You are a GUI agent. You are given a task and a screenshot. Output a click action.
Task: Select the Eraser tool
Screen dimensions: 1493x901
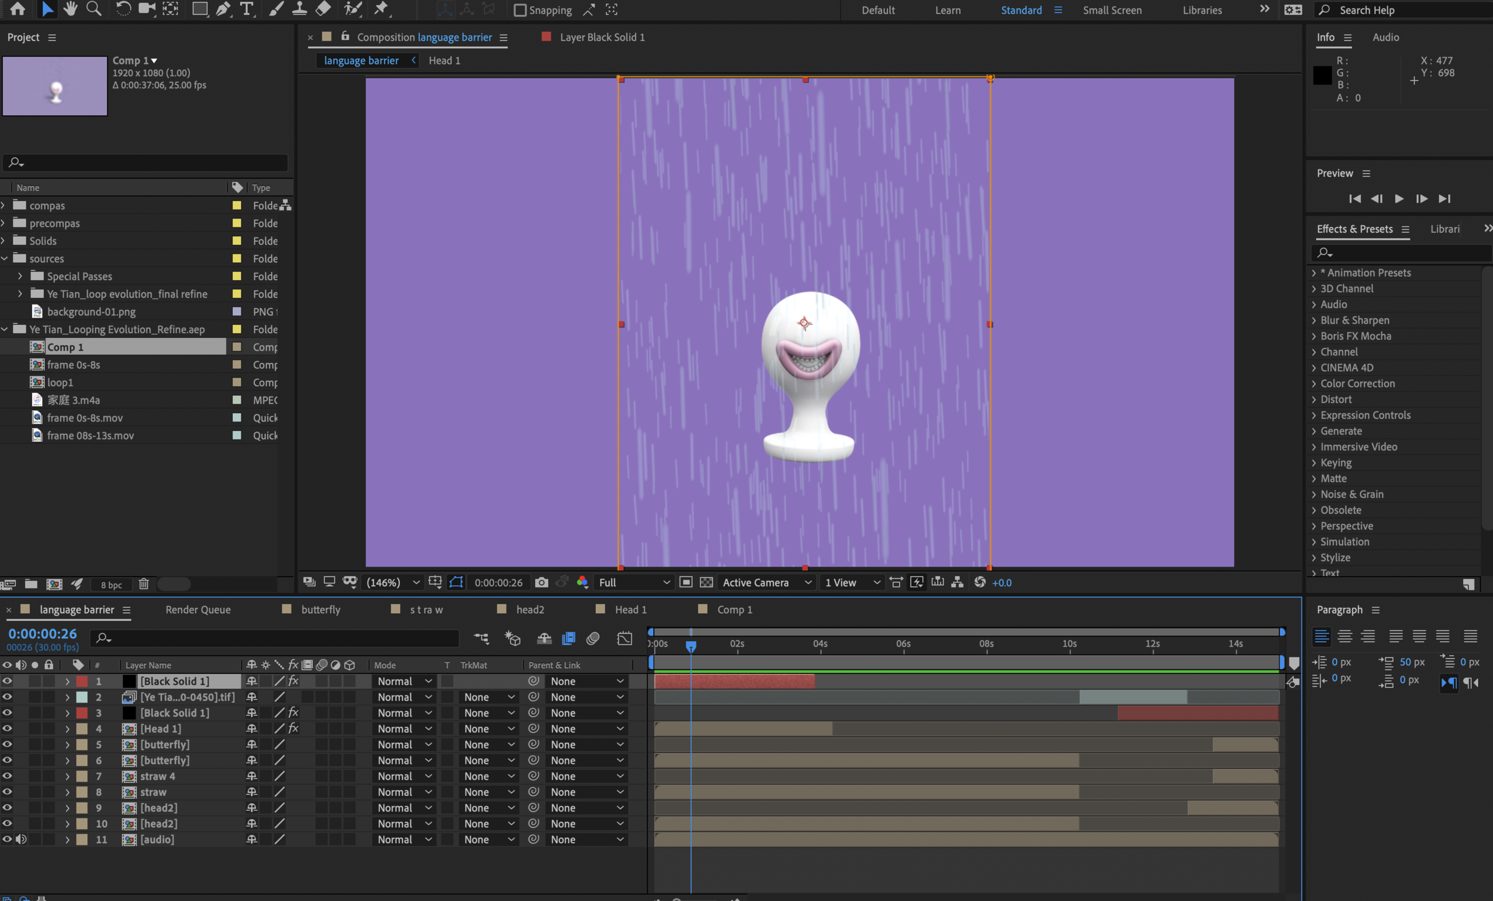pos(324,9)
